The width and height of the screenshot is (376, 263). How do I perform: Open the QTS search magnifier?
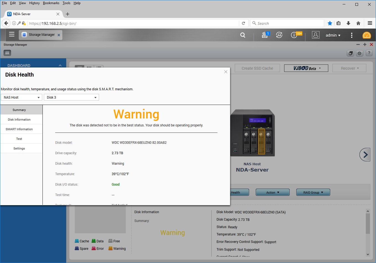(243, 35)
